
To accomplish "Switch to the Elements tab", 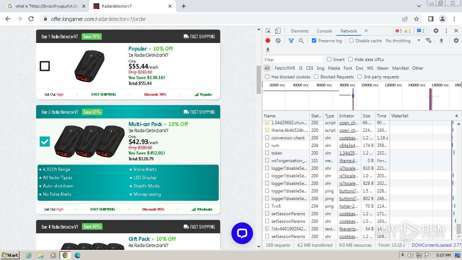I will [300, 31].
